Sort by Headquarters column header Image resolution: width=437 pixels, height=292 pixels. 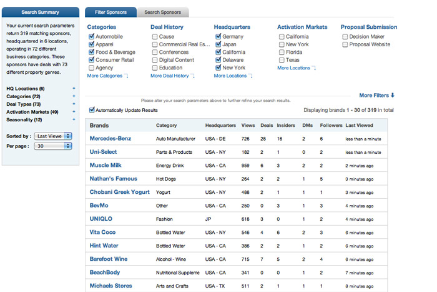[220, 125]
